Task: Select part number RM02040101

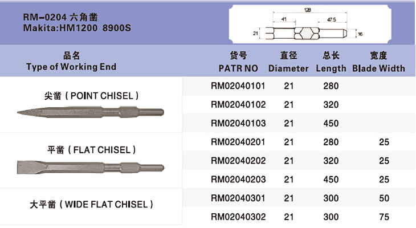Action: pyautogui.click(x=238, y=86)
